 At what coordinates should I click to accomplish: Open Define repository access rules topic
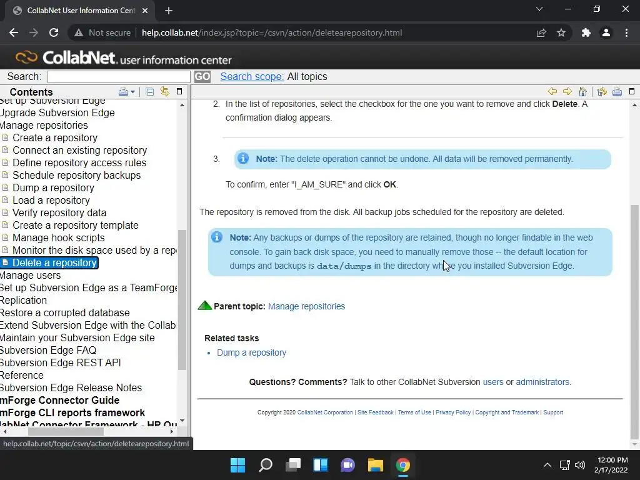(79, 163)
